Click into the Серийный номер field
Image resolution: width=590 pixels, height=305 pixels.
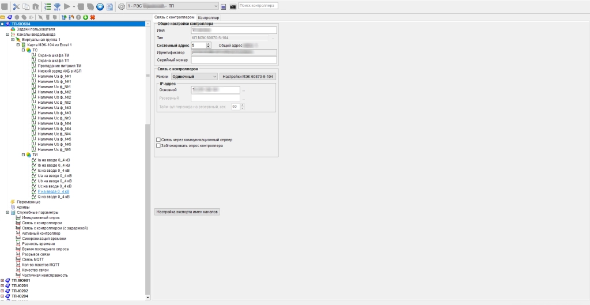[x=234, y=60]
